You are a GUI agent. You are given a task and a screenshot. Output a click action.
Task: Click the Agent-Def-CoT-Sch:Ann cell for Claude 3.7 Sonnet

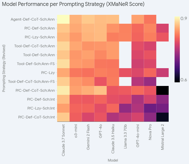pyautogui.click(x=63, y=19)
